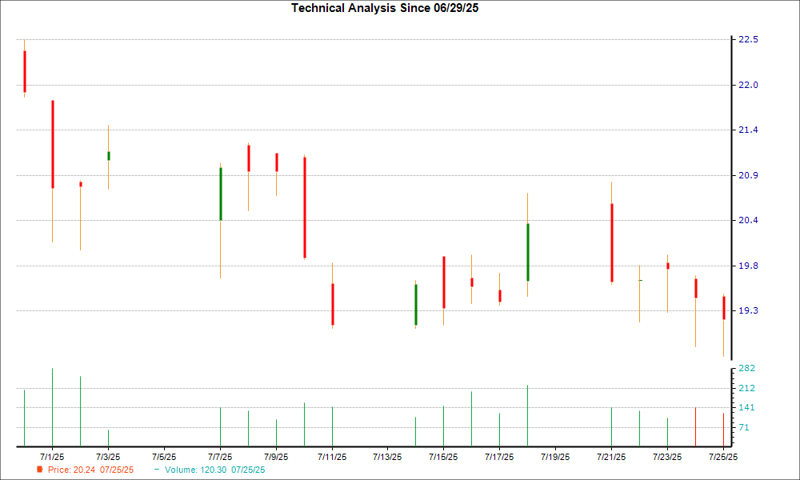Select the Price: 20.24 legend text

[x=90, y=470]
